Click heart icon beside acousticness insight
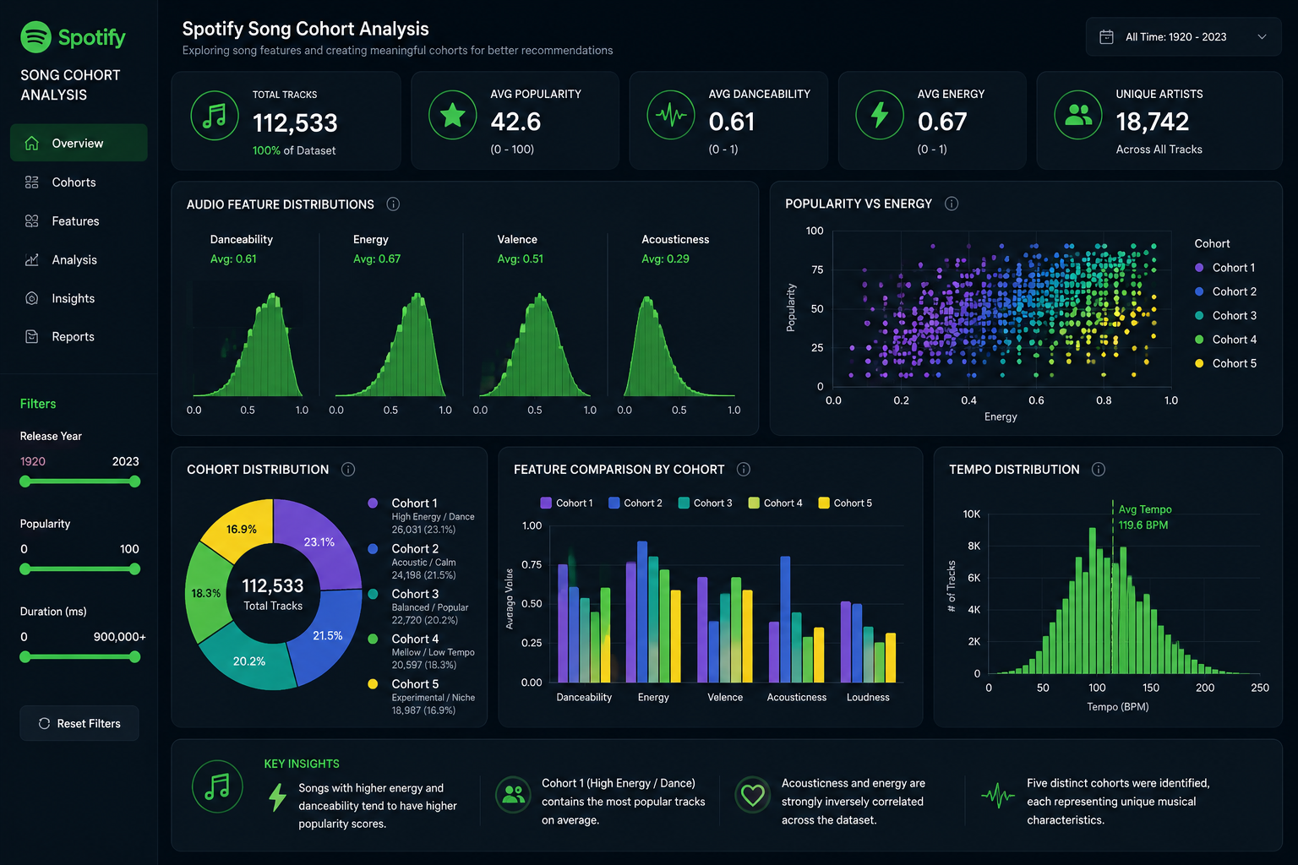1298x865 pixels. (x=752, y=795)
